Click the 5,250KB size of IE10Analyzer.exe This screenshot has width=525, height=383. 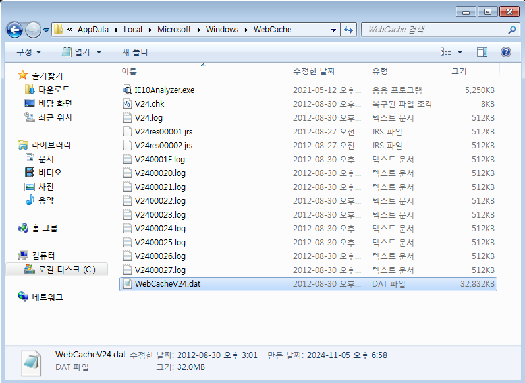(480, 90)
